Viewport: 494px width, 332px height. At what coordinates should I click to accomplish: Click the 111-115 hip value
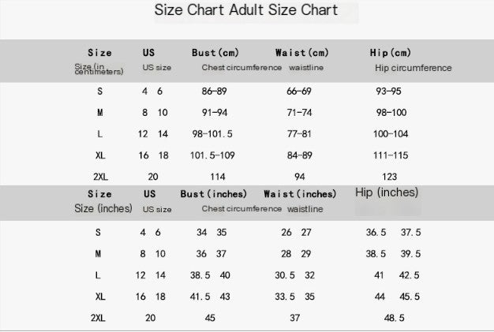[391, 155]
